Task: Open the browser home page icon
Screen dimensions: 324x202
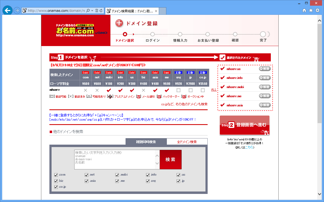Action: click(x=304, y=11)
